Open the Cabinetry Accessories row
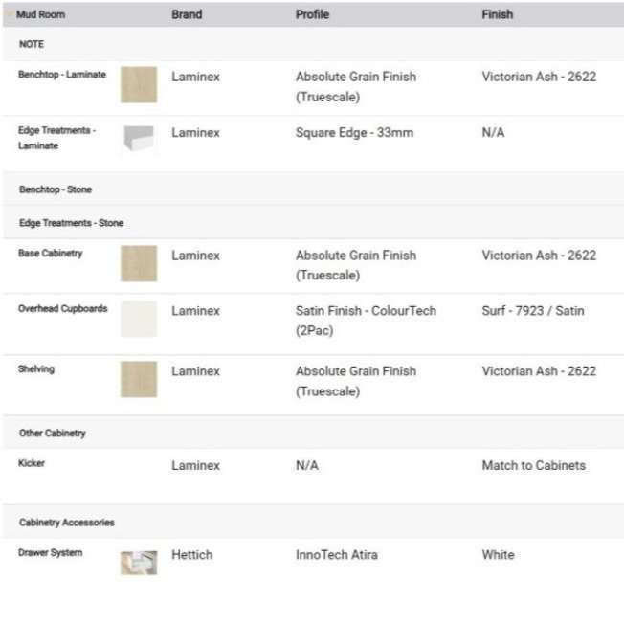The image size is (624, 624). [x=313, y=523]
